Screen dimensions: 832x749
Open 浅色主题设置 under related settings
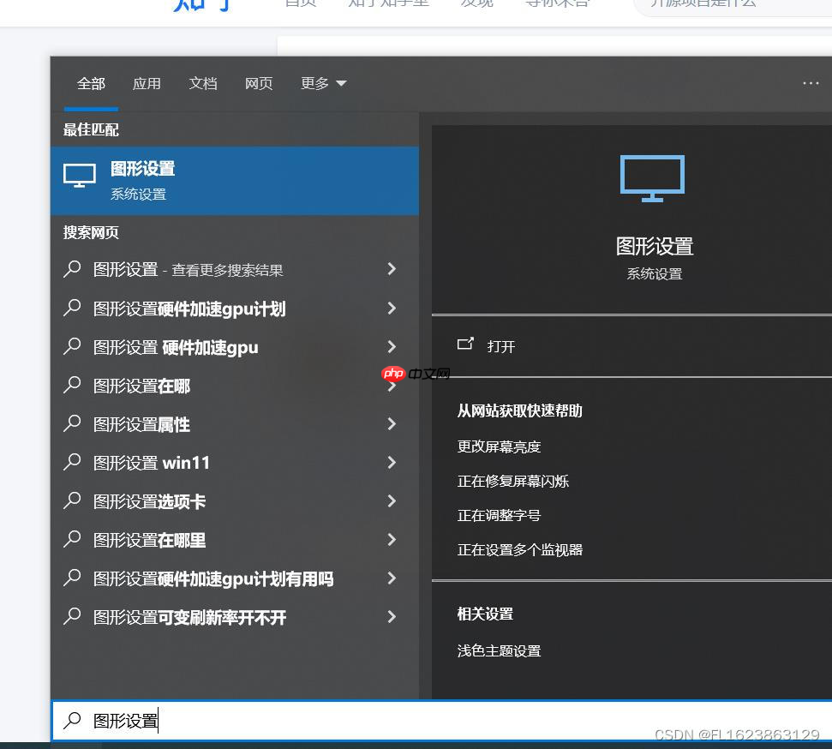tap(499, 650)
